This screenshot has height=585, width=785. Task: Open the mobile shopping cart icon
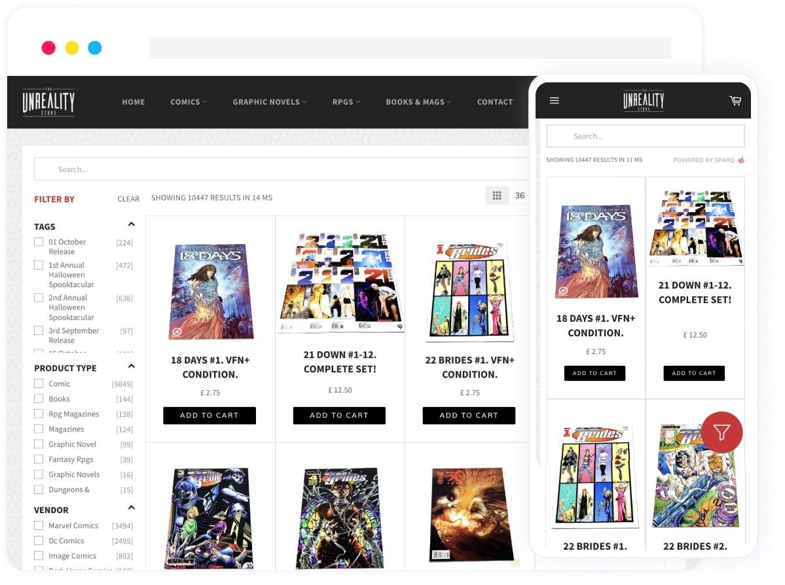(735, 101)
